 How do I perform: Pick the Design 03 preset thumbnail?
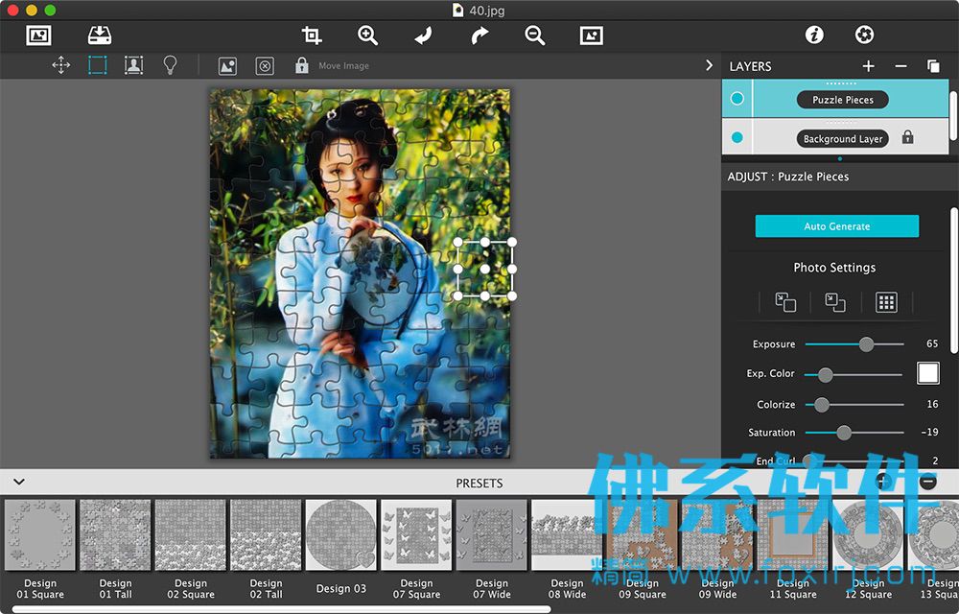click(340, 535)
